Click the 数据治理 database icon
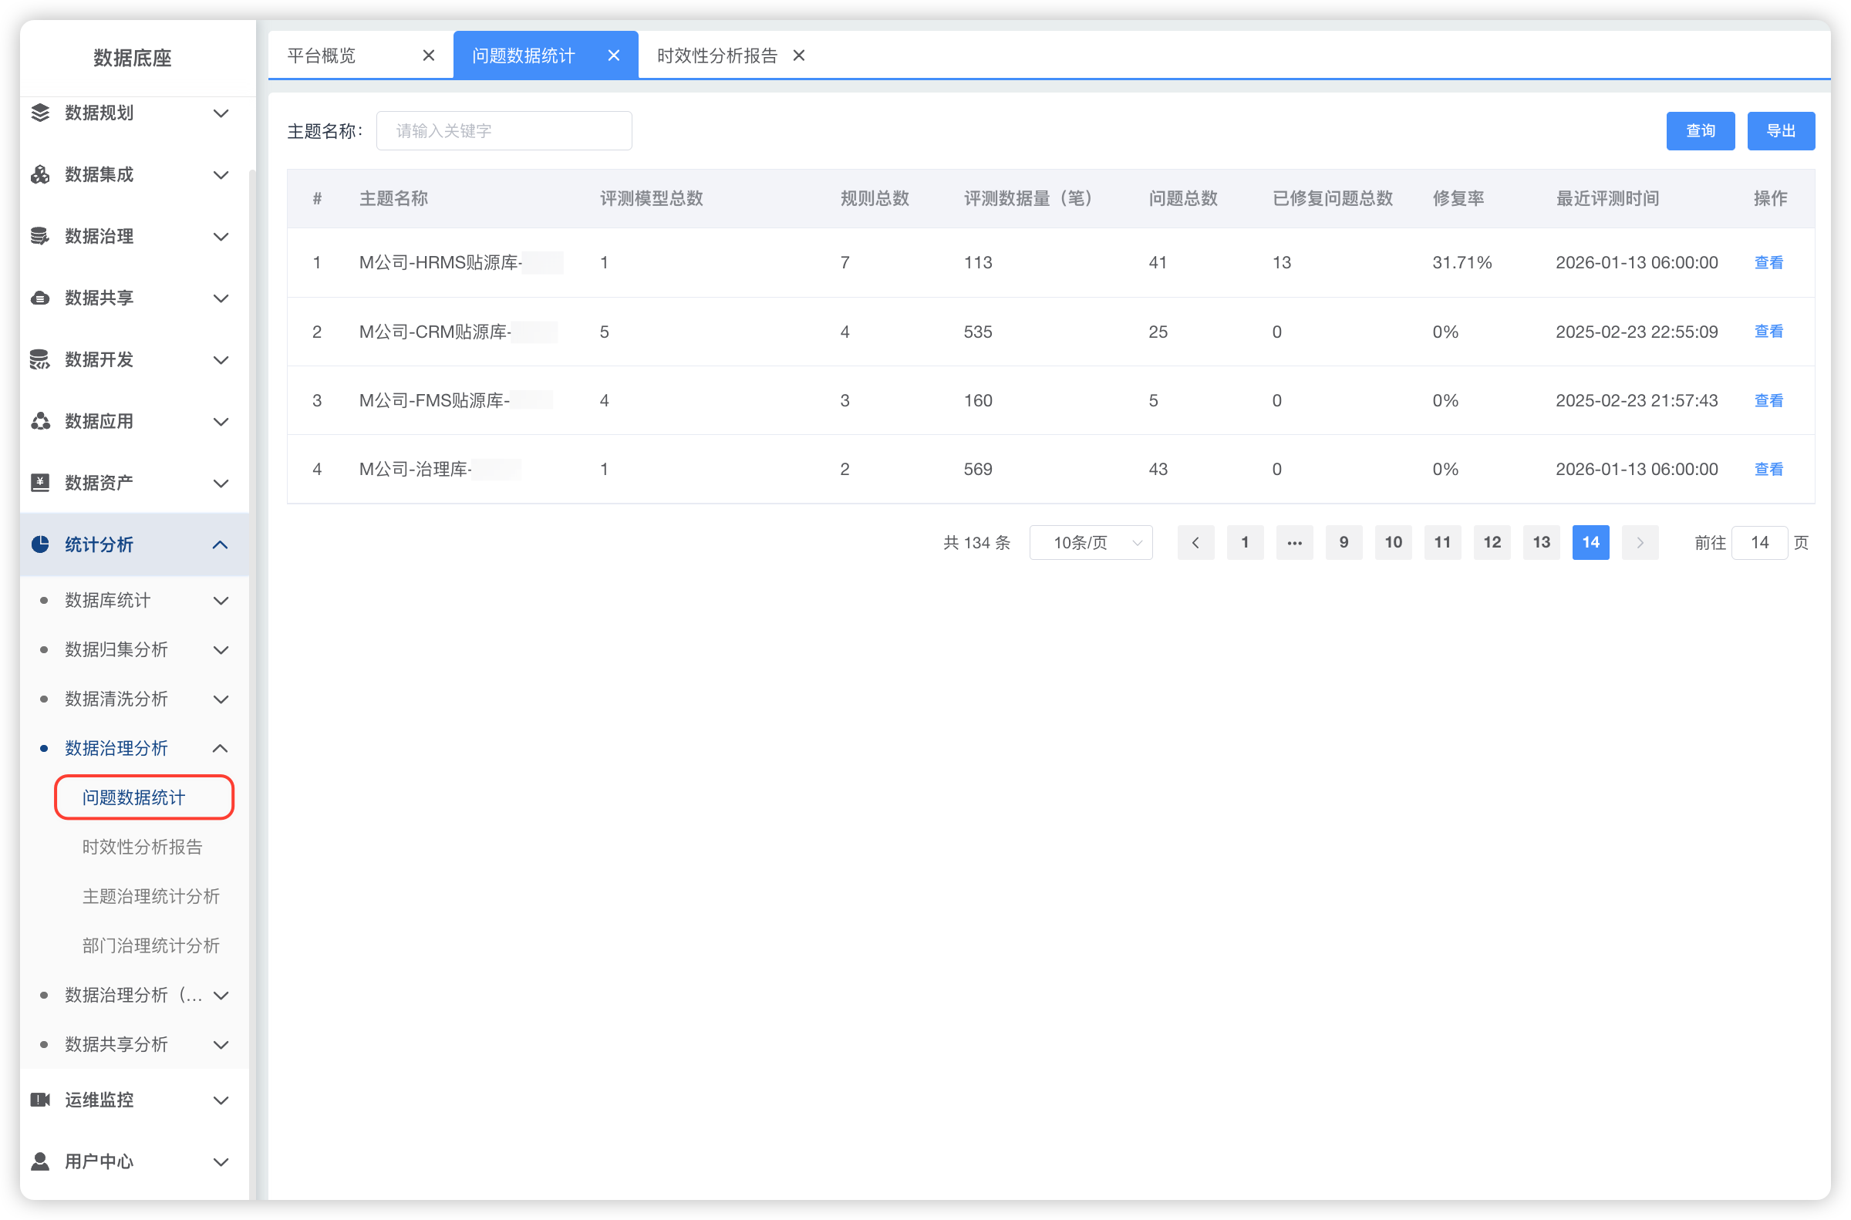Image resolution: width=1851 pixels, height=1220 pixels. pos(39,236)
